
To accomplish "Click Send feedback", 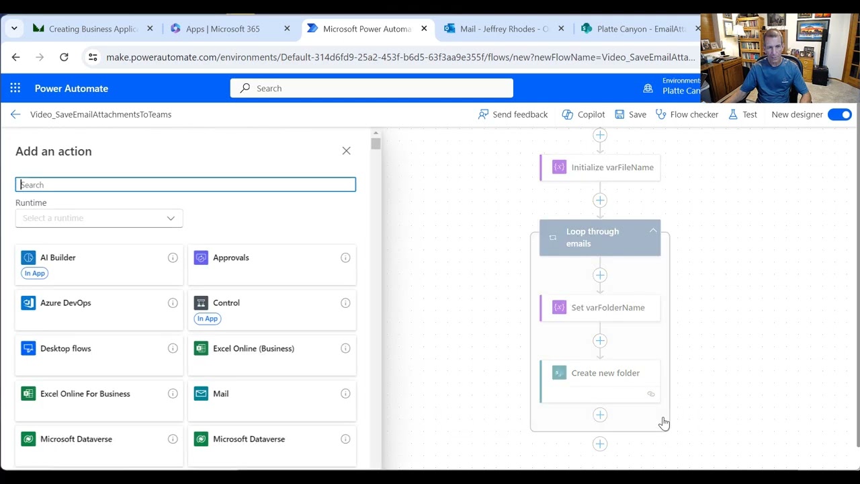I will (513, 114).
